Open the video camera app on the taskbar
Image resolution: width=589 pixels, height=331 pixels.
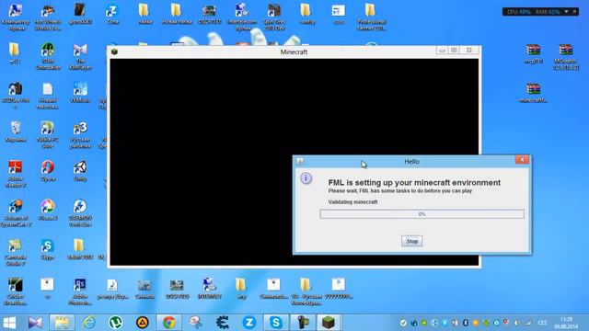[303, 323]
